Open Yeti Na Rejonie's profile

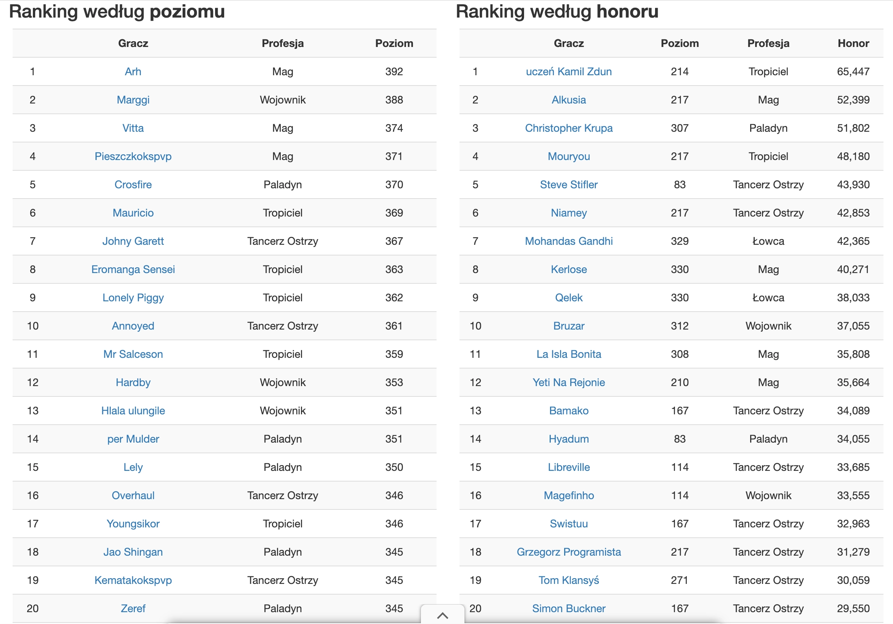[x=569, y=383]
